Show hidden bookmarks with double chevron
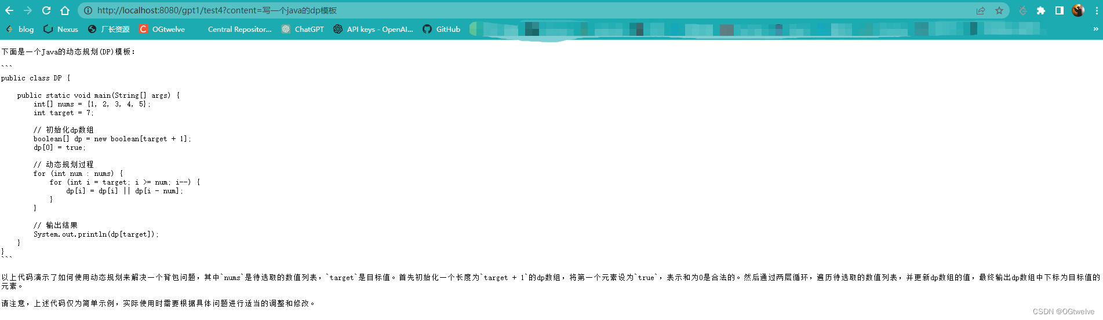Screen dimensions: 1103x320 1095,29
